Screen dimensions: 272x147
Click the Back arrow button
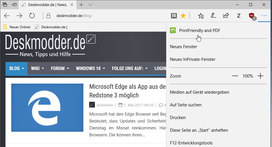[7, 16]
